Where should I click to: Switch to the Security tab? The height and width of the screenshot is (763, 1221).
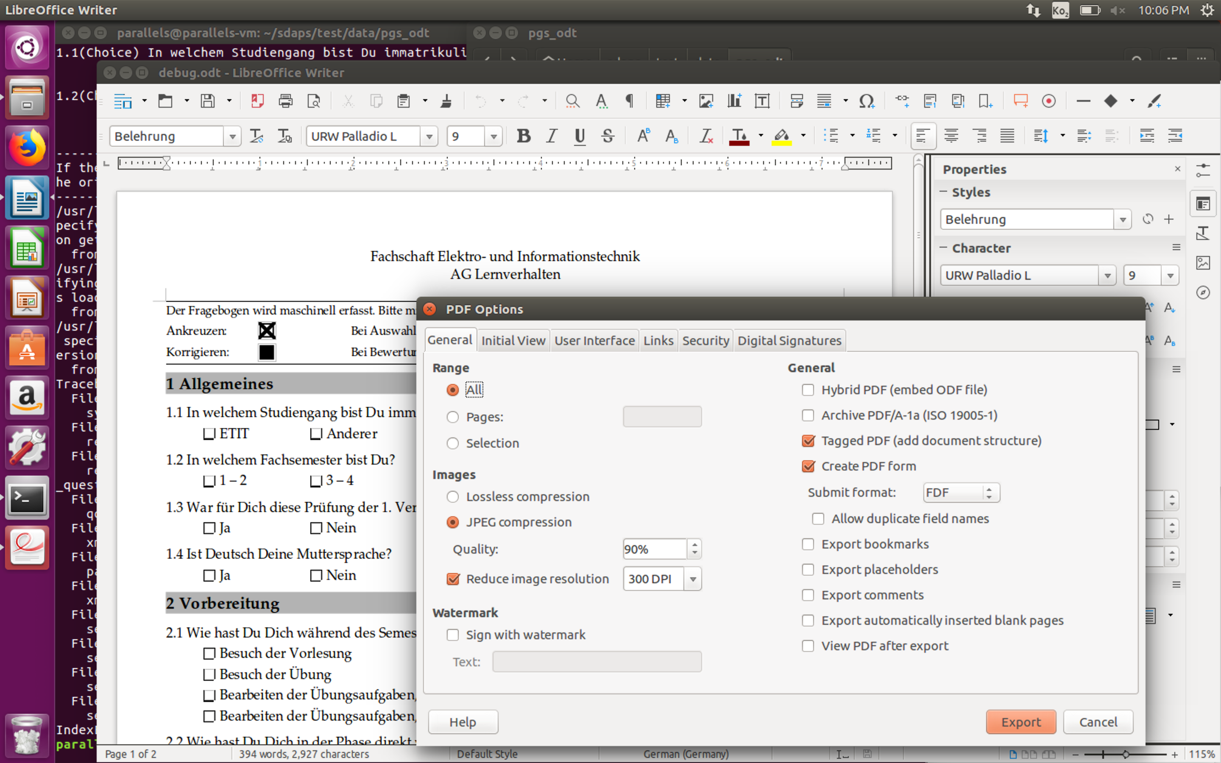click(705, 341)
